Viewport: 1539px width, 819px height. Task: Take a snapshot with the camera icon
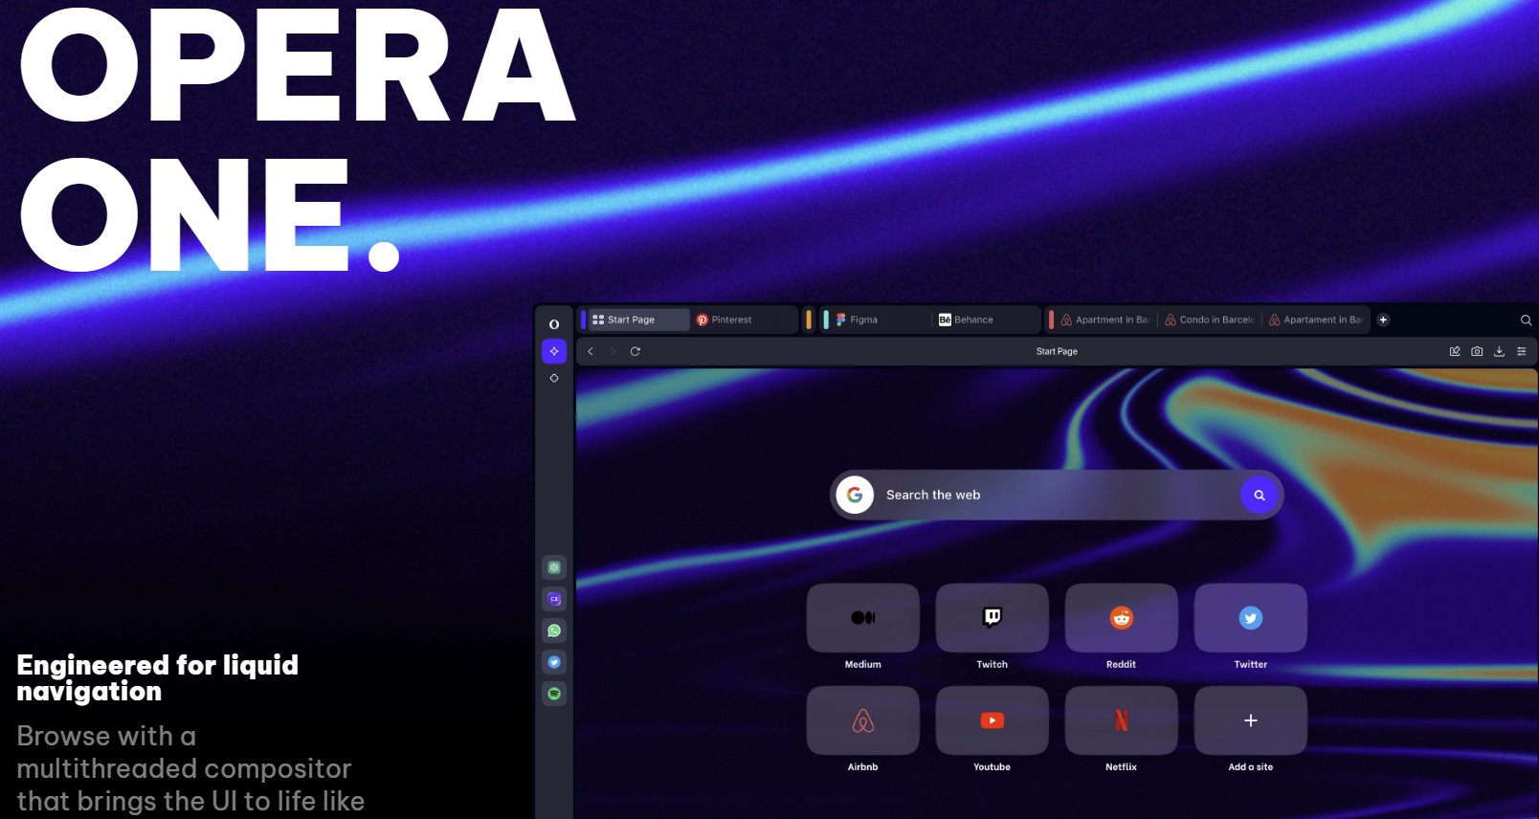pyautogui.click(x=1477, y=351)
